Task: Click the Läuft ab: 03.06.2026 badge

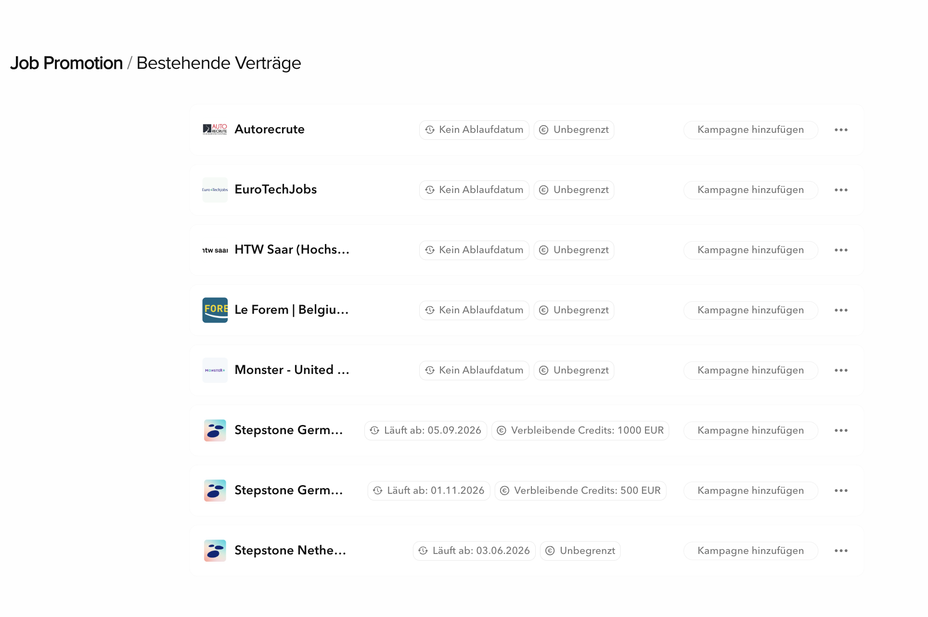Action: click(474, 551)
